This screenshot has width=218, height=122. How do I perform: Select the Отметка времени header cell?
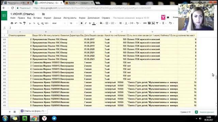click(20, 35)
